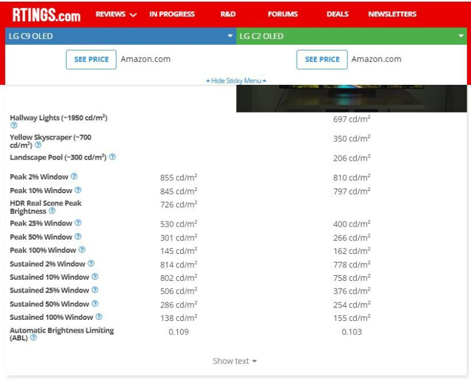Open help icon for Peak 2% Window
The image size is (471, 384).
coord(74,176)
